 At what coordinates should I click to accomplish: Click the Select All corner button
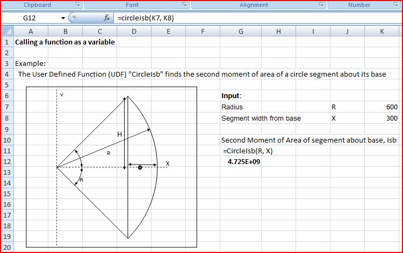coord(7,32)
